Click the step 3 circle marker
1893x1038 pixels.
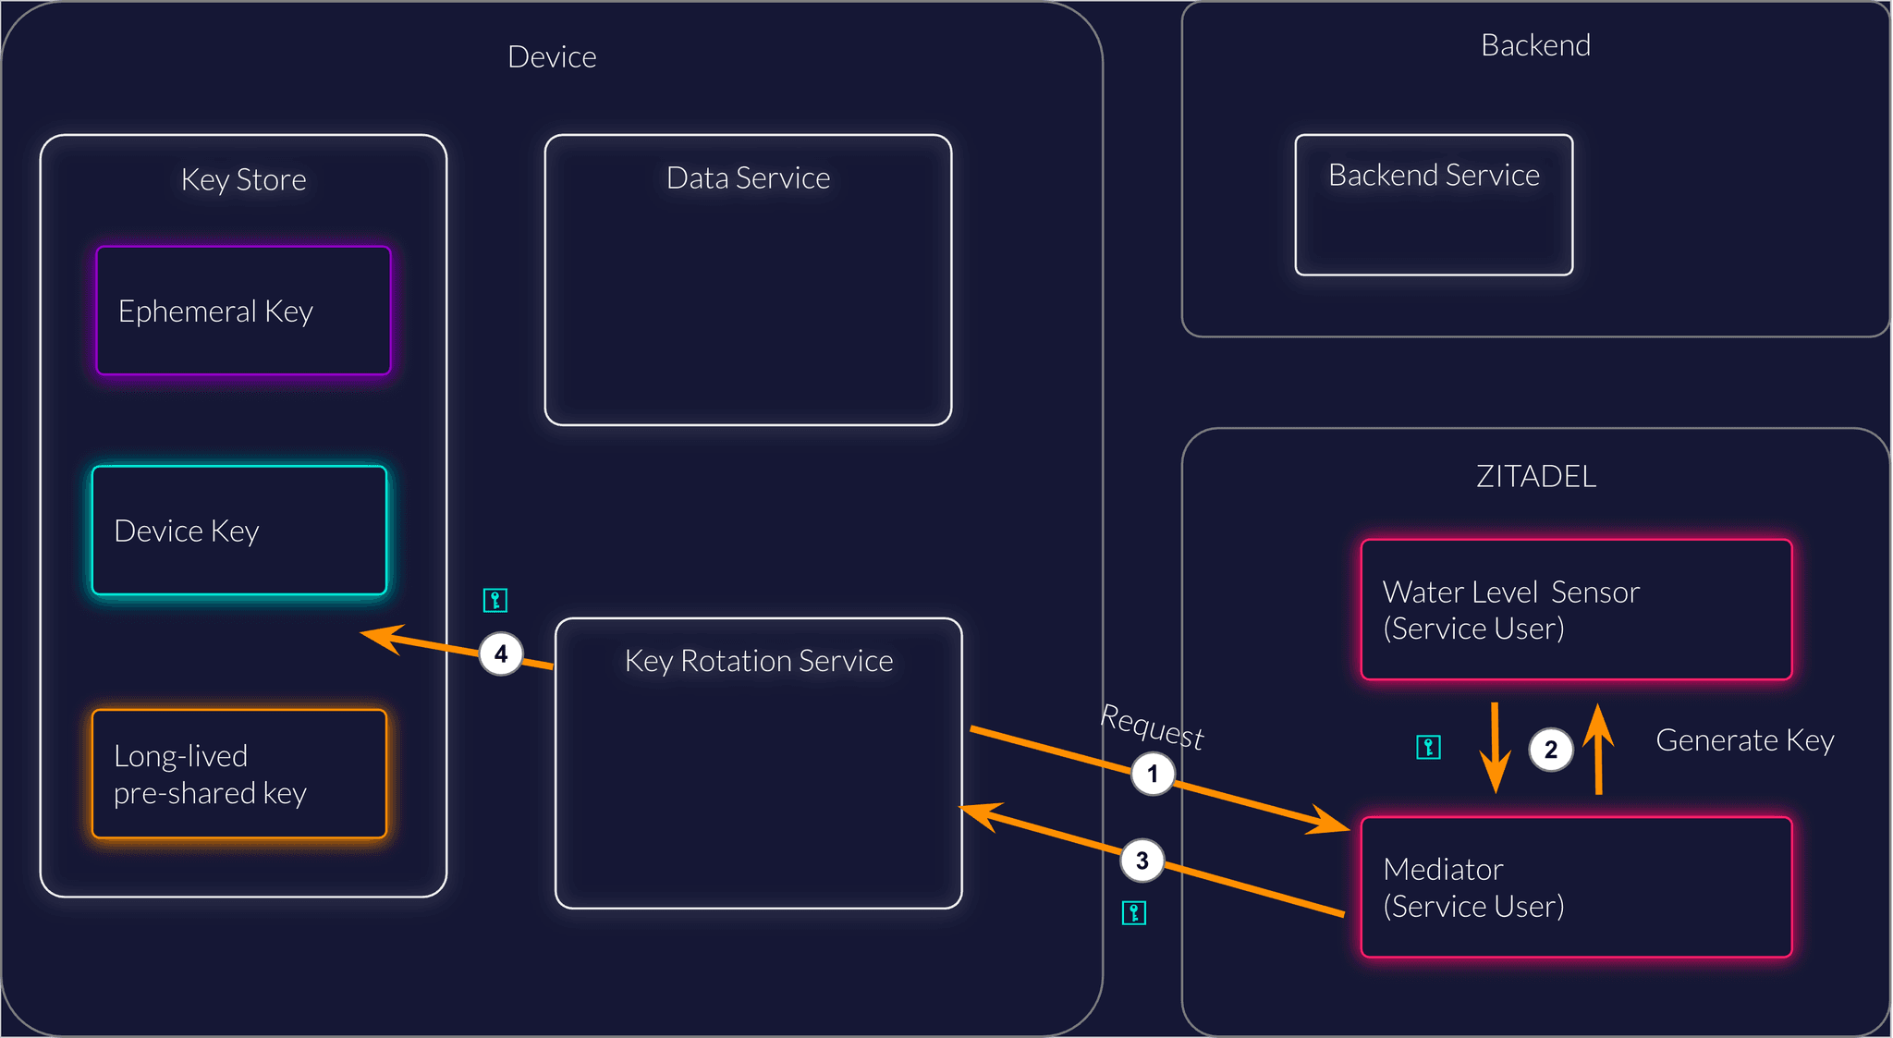[1142, 861]
